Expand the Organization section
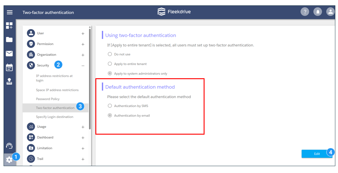The width and height of the screenshot is (338, 173). [83, 55]
